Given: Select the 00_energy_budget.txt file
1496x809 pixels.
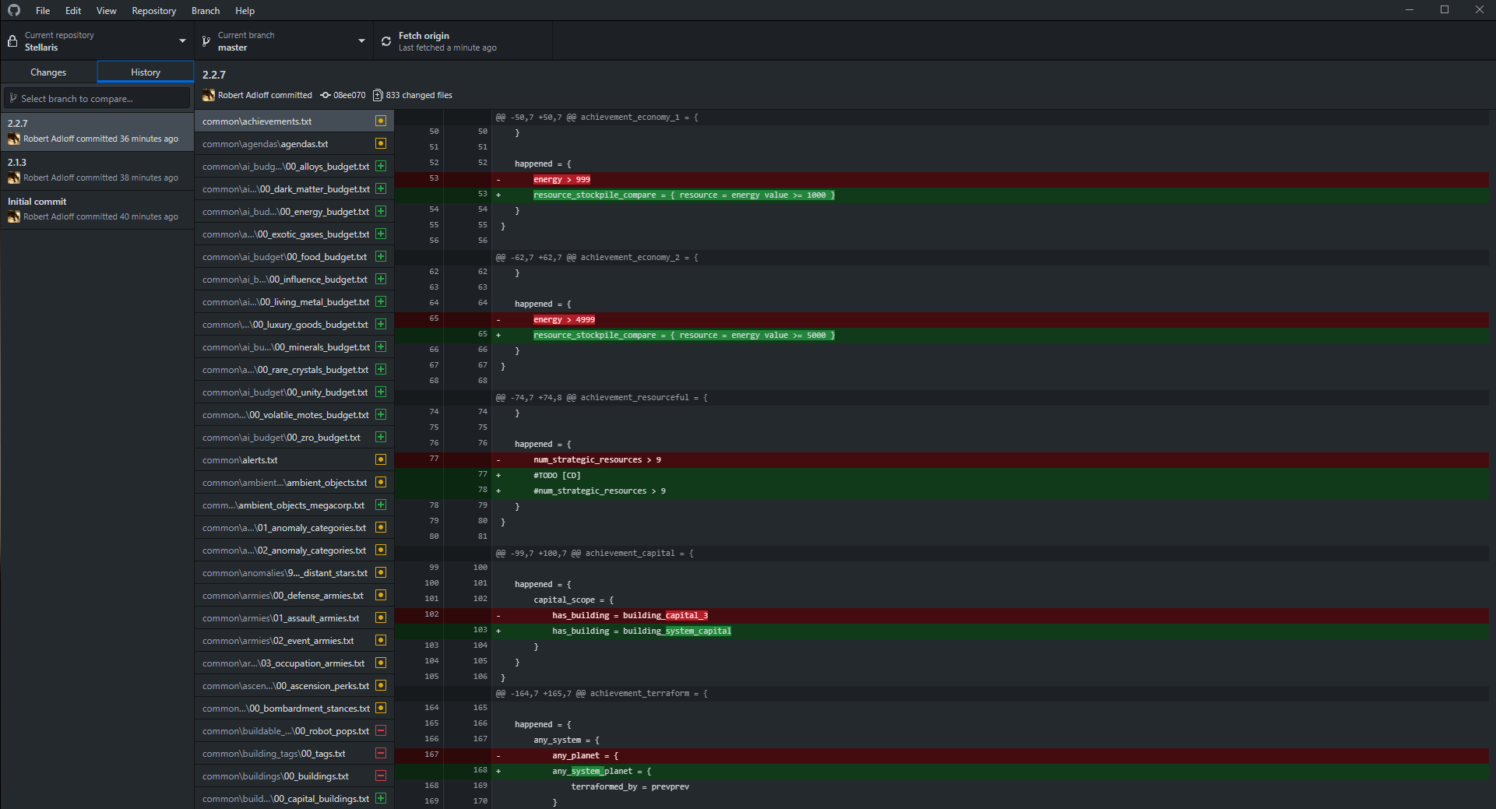Looking at the screenshot, I should point(286,211).
